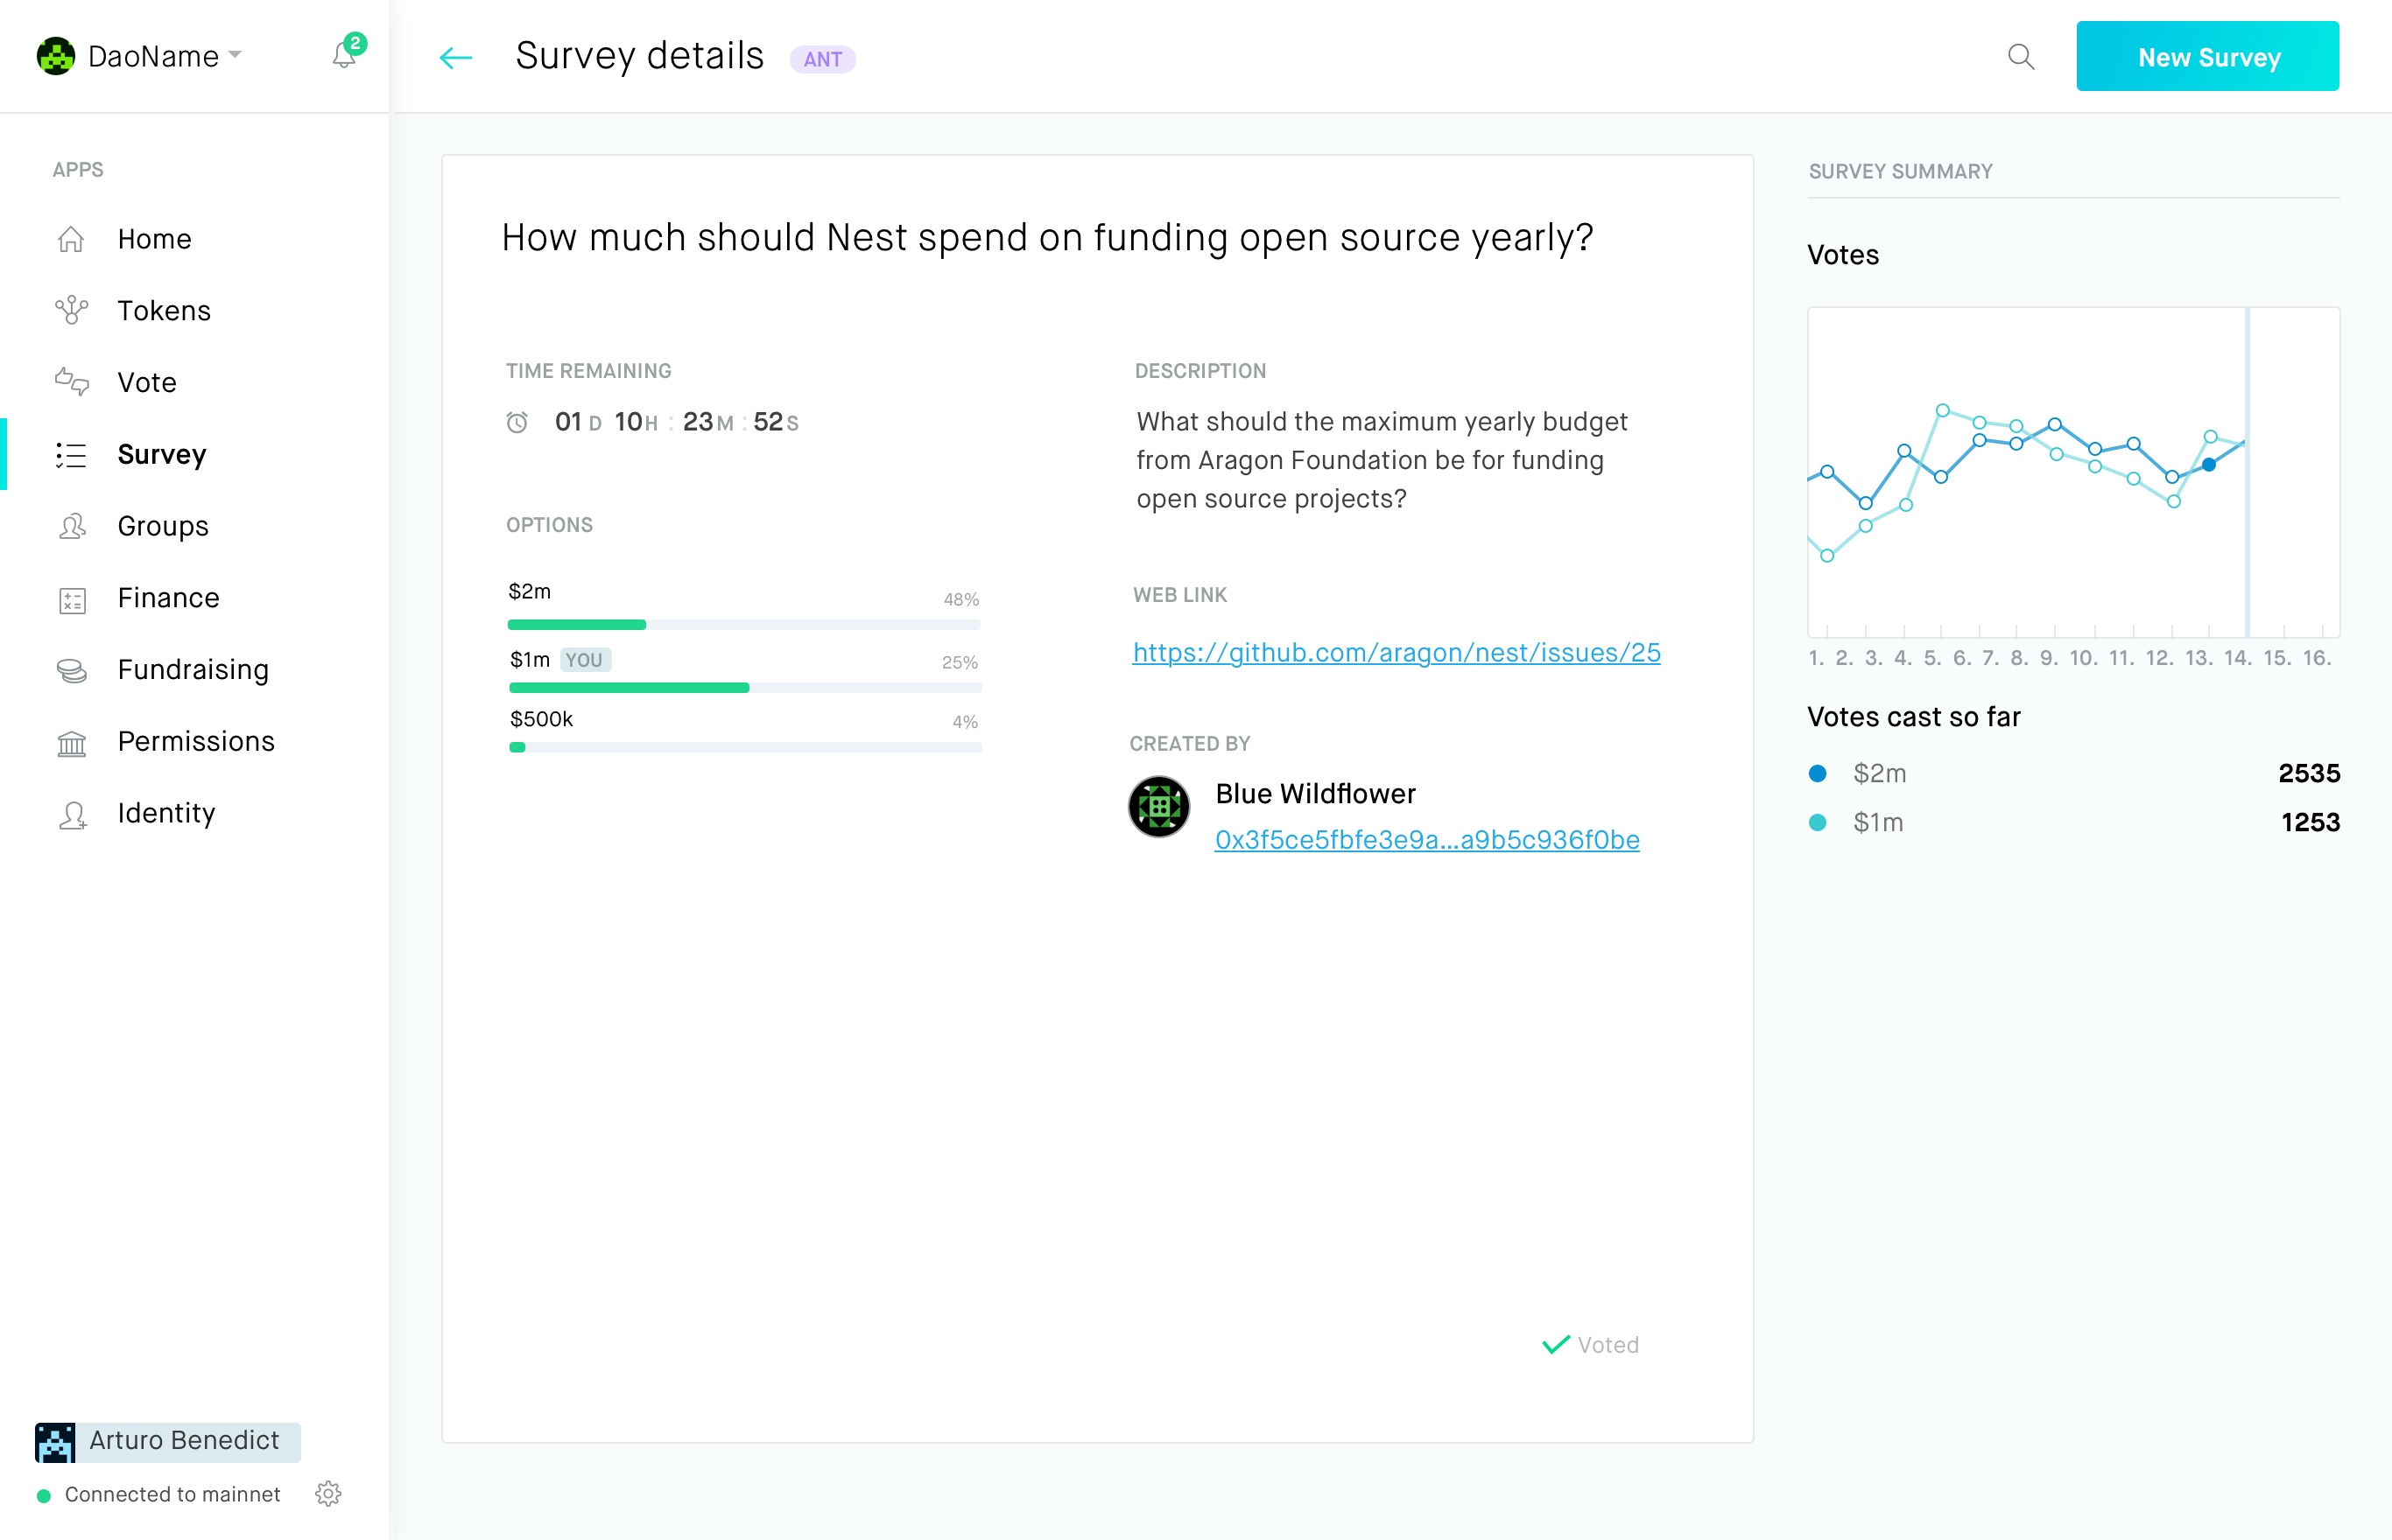2392x1540 pixels.
Task: Click the Tokens sidebar icon
Action: coord(71,310)
